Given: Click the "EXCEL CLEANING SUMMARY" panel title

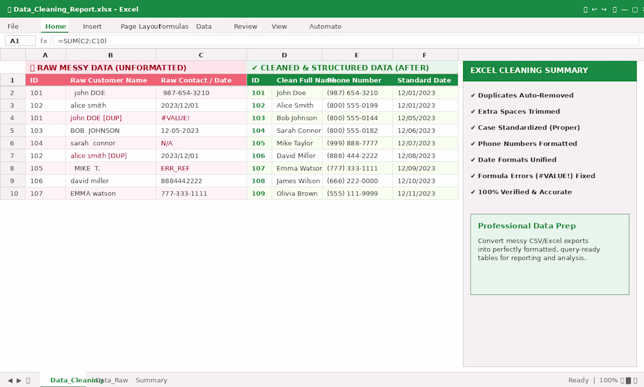Looking at the screenshot, I should [529, 70].
